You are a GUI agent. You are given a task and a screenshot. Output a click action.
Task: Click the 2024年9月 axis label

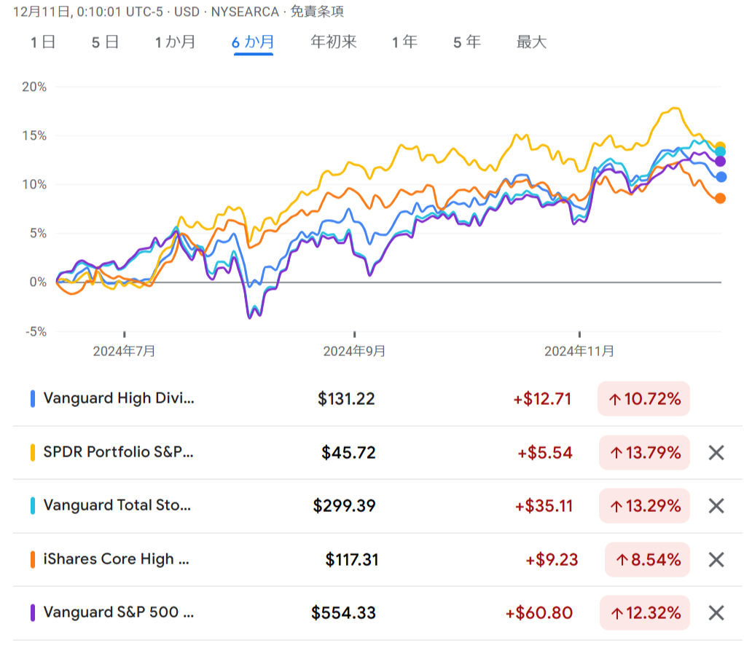pyautogui.click(x=354, y=351)
